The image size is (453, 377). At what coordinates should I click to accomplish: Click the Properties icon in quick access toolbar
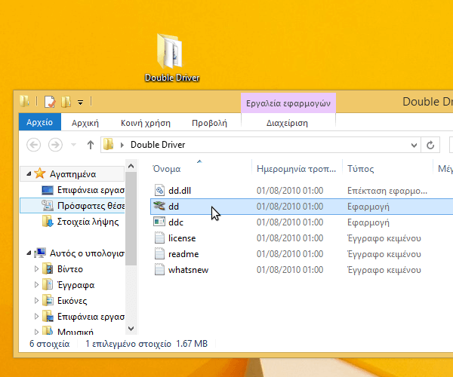click(x=50, y=102)
